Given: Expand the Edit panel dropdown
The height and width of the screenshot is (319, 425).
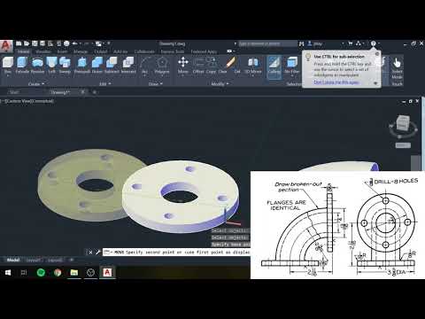Looking at the screenshot, I should (x=105, y=84).
